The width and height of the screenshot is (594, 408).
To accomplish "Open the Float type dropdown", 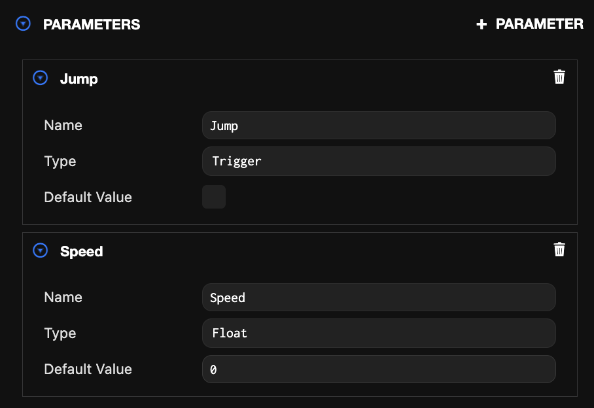I will 379,333.
